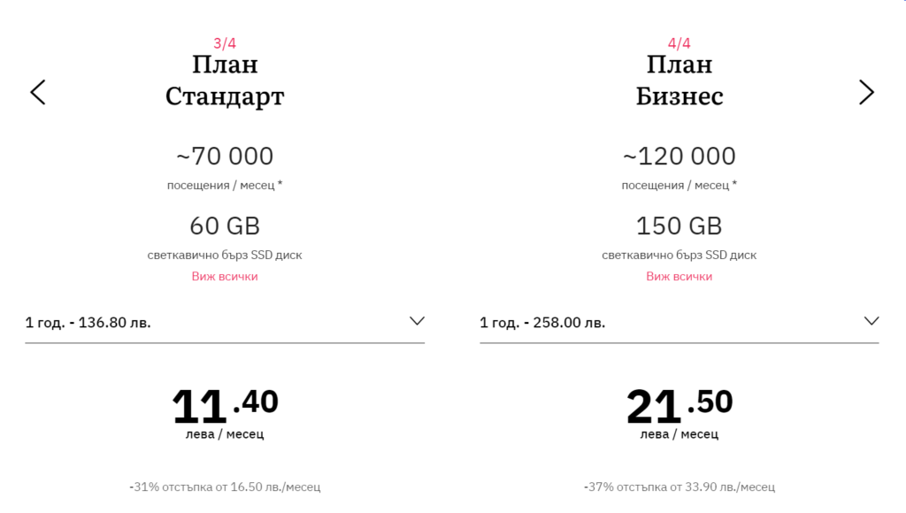Click the 3/4 slide indicator
This screenshot has height=513, width=906.
[x=225, y=43]
